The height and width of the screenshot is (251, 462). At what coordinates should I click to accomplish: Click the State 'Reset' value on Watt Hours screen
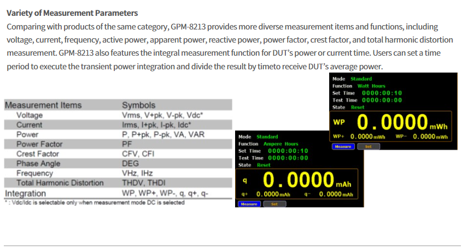point(358,107)
